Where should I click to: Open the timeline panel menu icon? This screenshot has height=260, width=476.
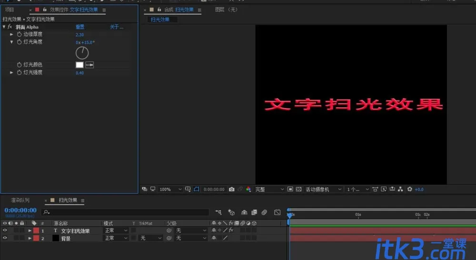(x=82, y=200)
